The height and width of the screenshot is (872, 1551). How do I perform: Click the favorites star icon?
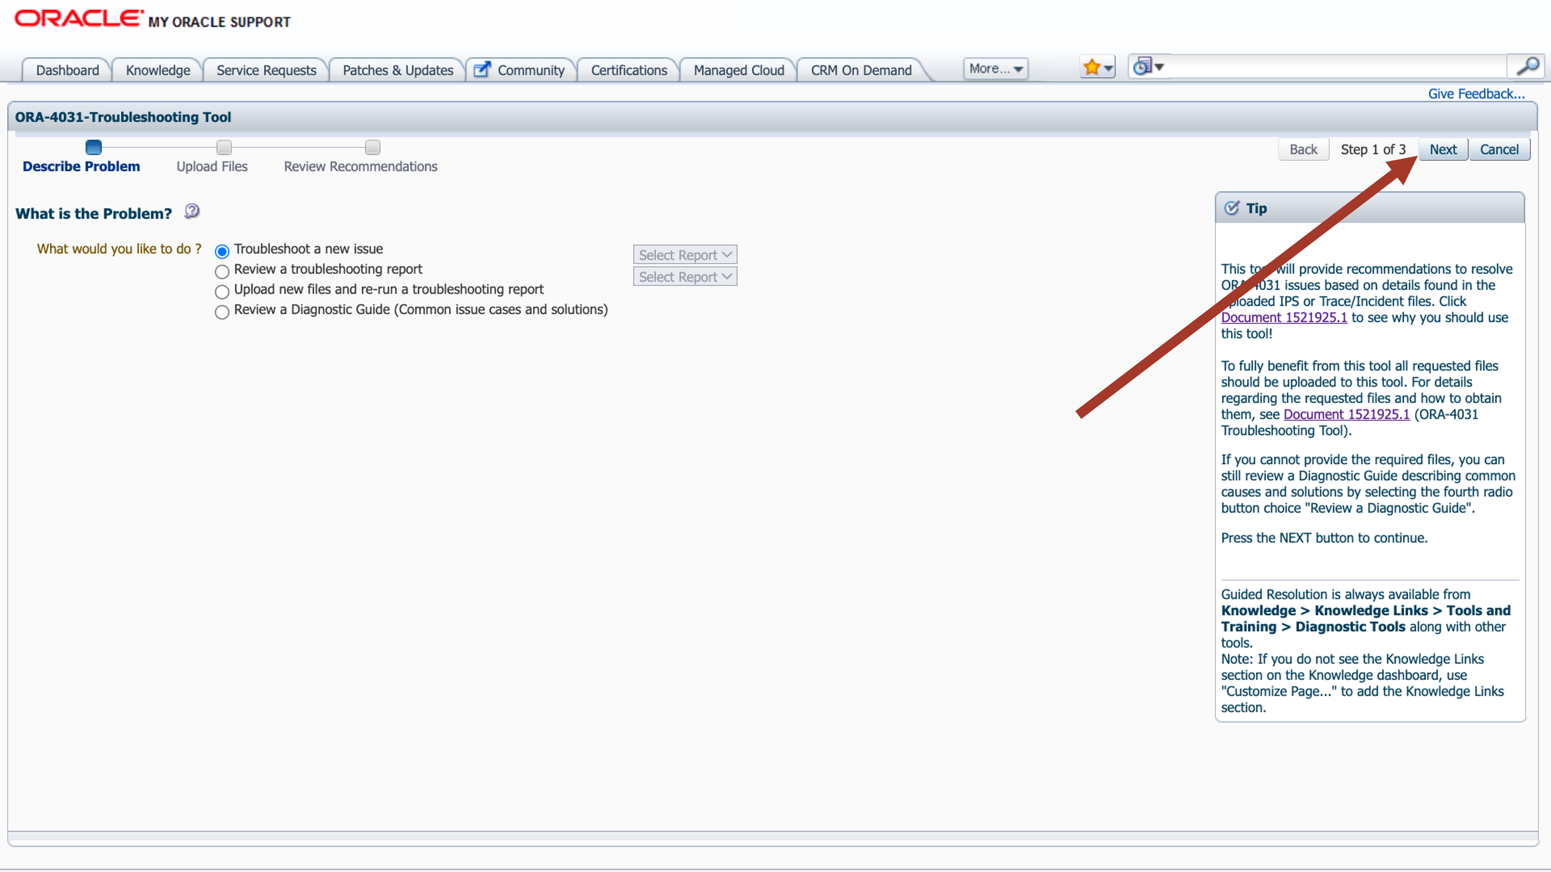1092,67
